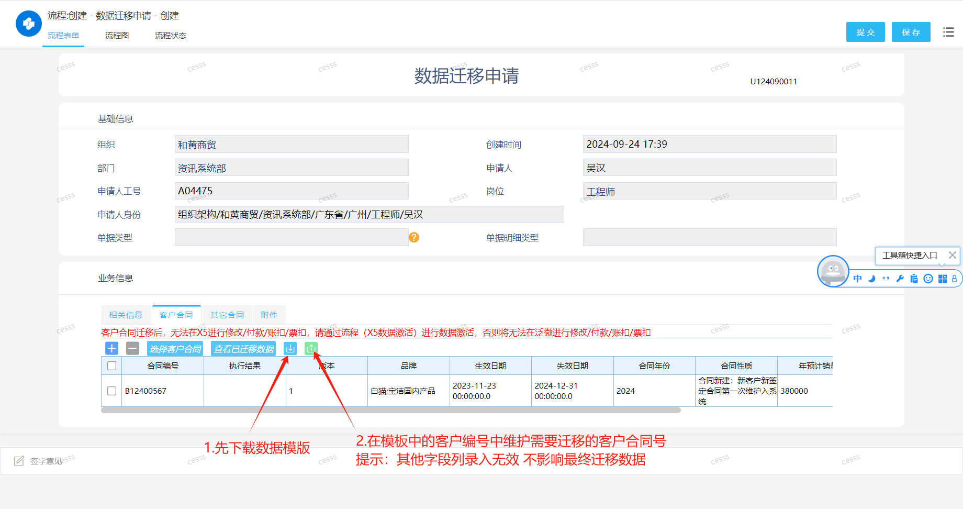Click the 2024-12-31 expiry date cell

573,391
